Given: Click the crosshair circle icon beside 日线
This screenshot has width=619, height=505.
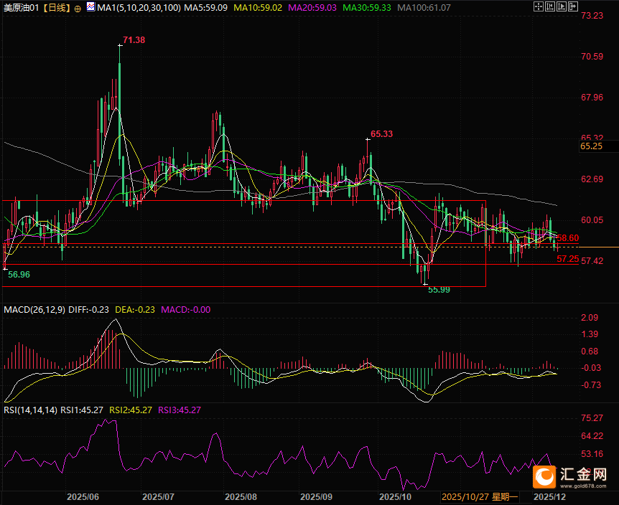Looking at the screenshot, I should [78, 8].
